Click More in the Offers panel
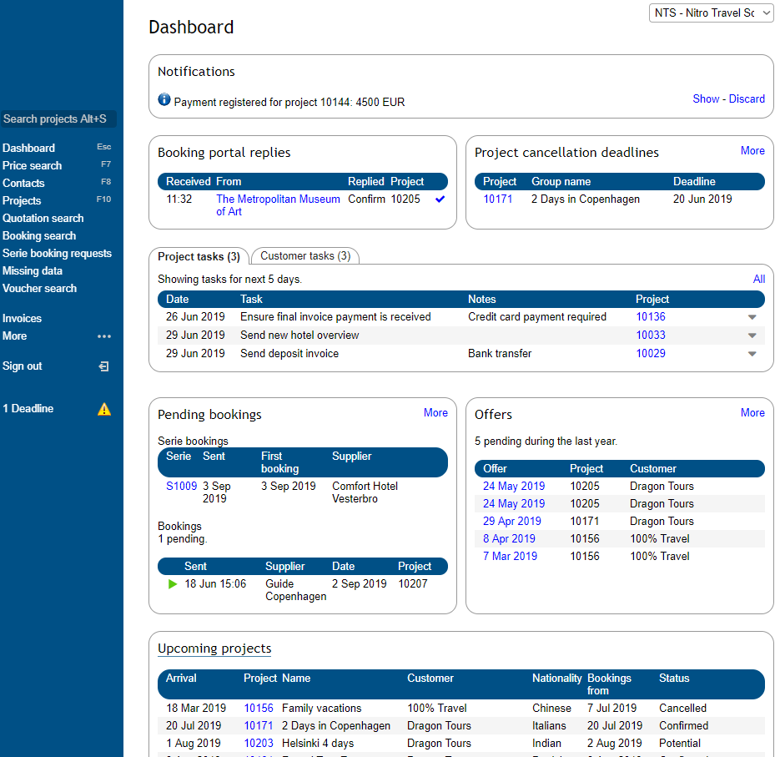This screenshot has width=780, height=757. (x=752, y=412)
